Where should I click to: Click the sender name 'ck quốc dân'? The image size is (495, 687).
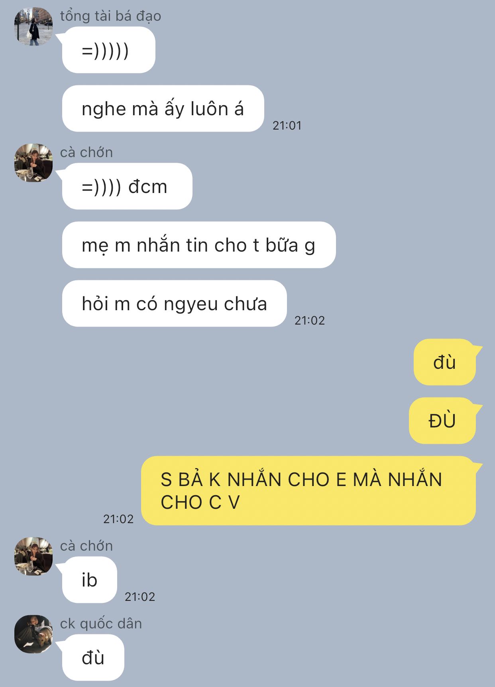(101, 624)
